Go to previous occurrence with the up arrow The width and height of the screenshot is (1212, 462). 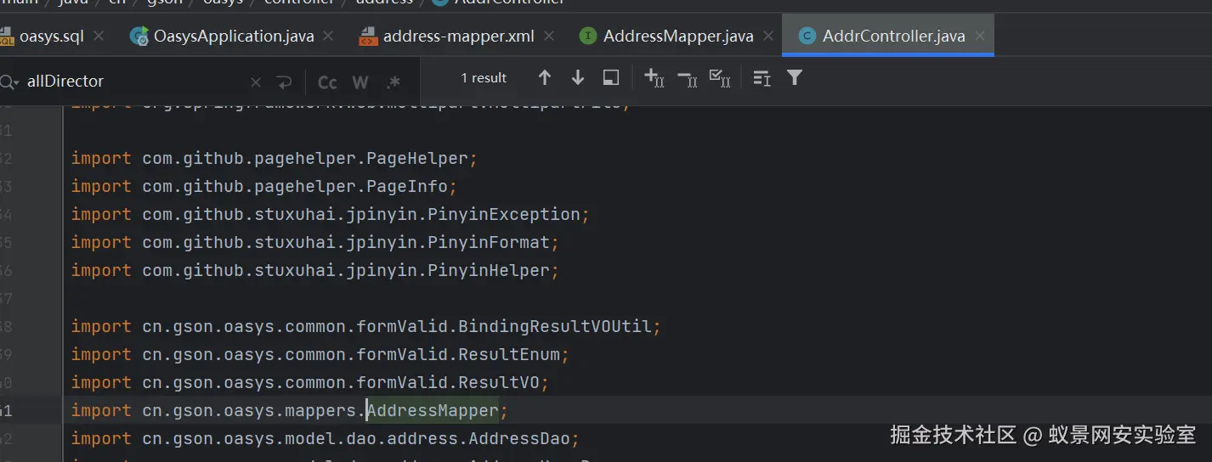point(545,77)
